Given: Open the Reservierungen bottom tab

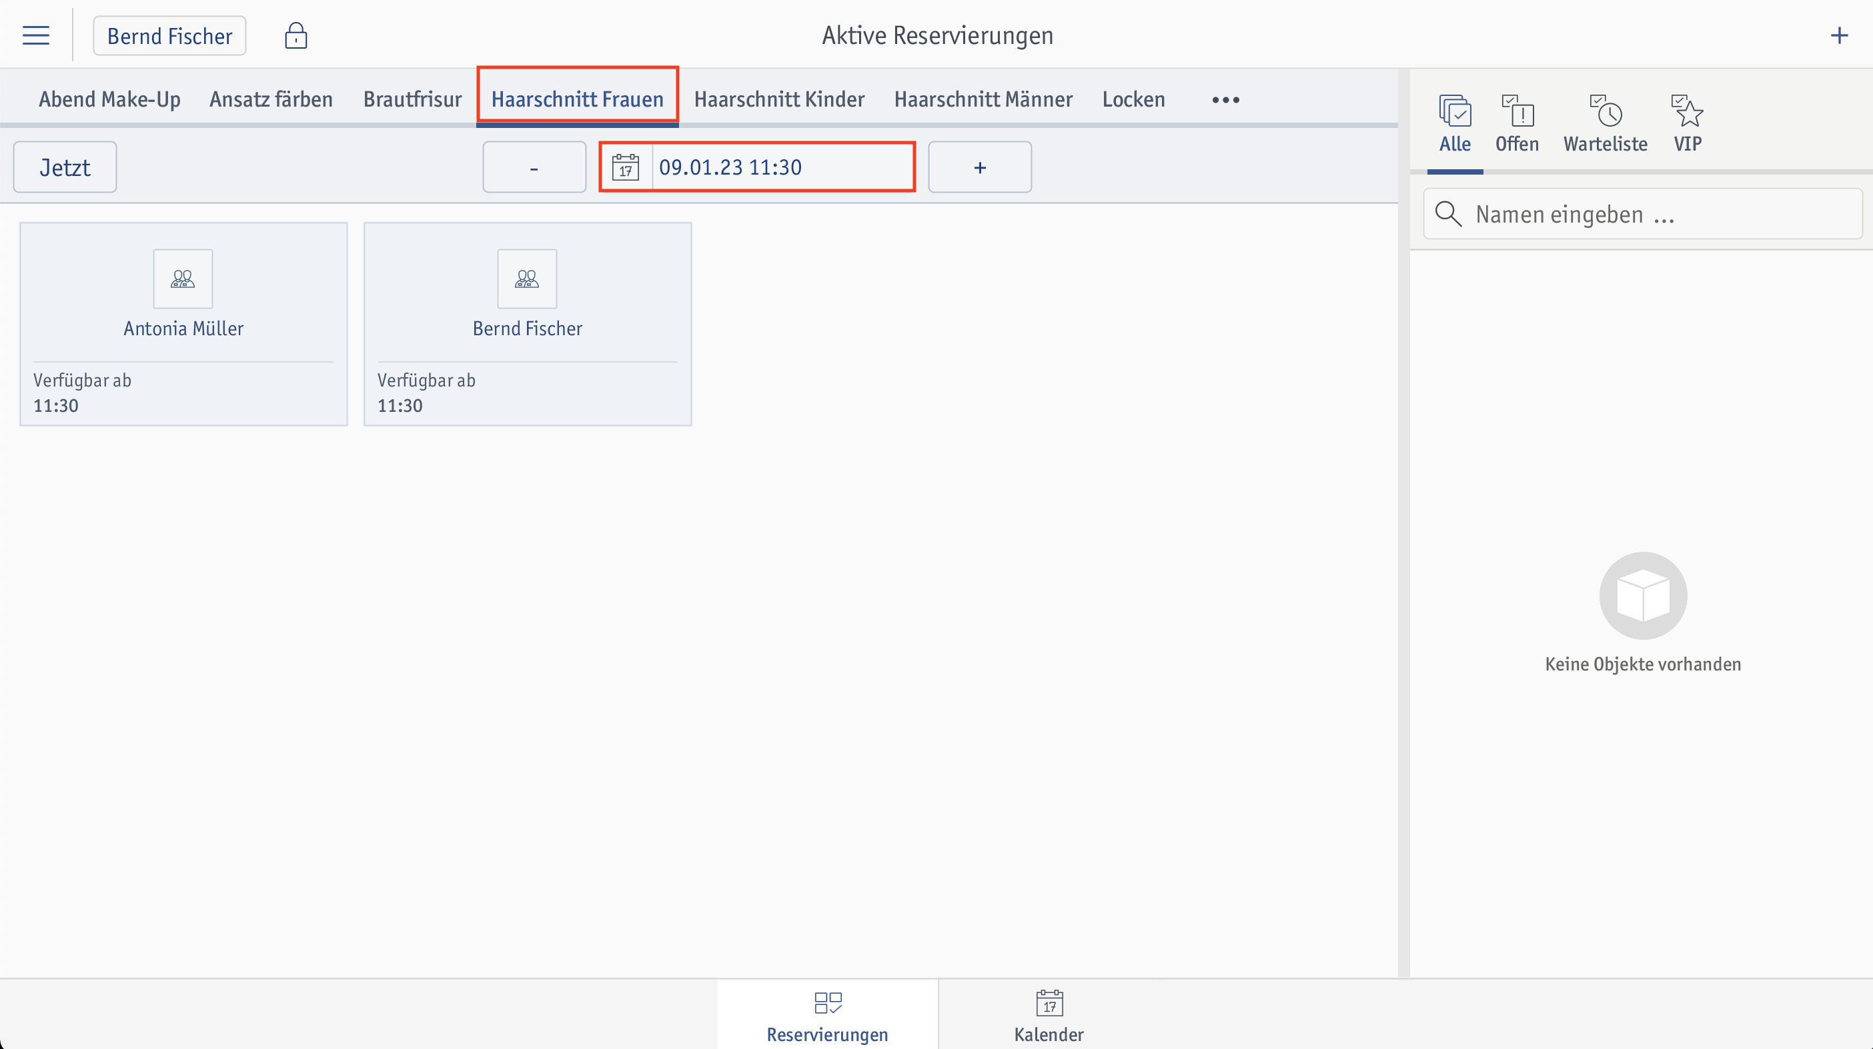Looking at the screenshot, I should 827,1015.
